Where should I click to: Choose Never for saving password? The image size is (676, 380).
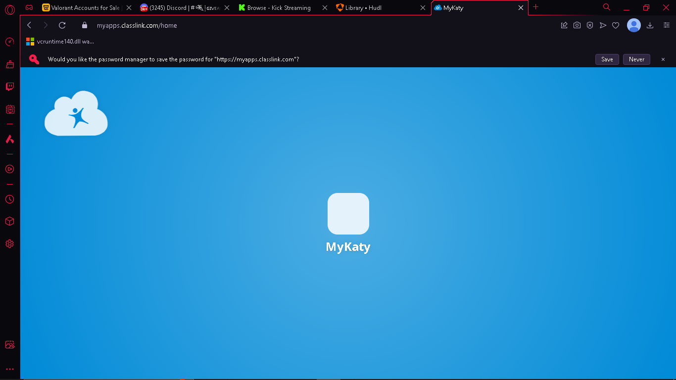[636, 59]
